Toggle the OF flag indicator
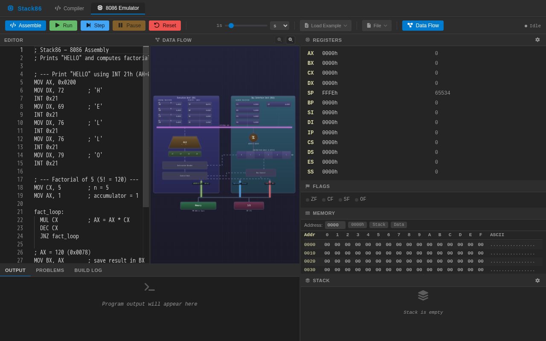546x341 pixels. click(x=360, y=199)
